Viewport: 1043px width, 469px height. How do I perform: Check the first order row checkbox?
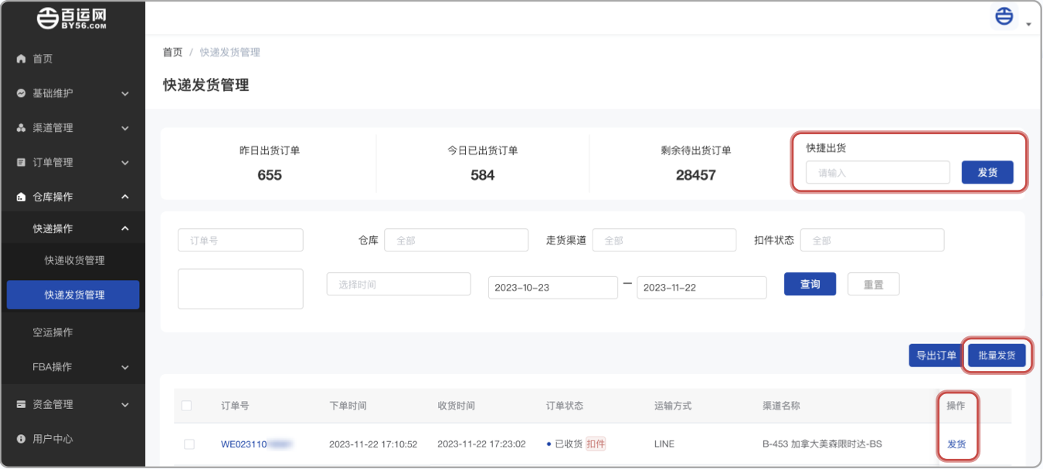coord(189,444)
